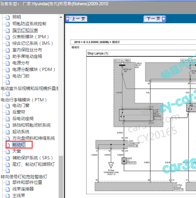The image size is (196, 198).
Task: Select 换挡和钥匙闭锁系统 entry
Action: point(31,125)
